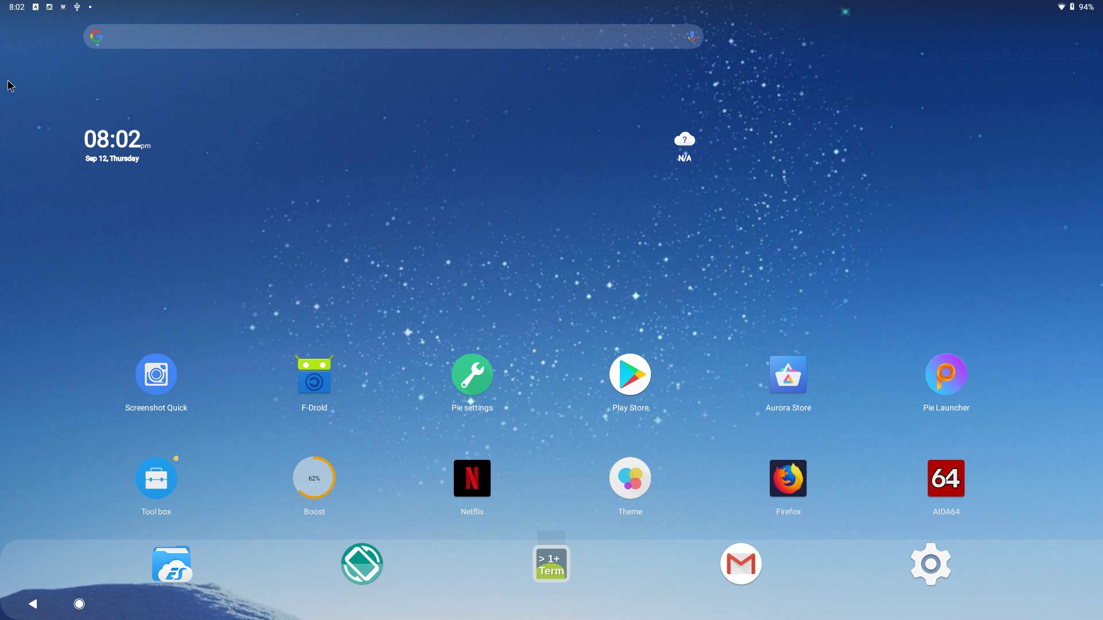Image resolution: width=1103 pixels, height=620 pixels.
Task: Tap the Boost optimization circle
Action: click(x=314, y=478)
